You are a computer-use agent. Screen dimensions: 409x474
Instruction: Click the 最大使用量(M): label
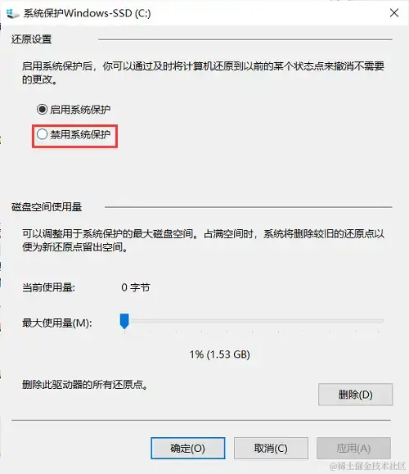pyautogui.click(x=56, y=323)
